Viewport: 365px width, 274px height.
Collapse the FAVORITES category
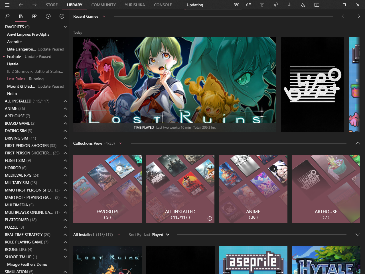click(65, 27)
